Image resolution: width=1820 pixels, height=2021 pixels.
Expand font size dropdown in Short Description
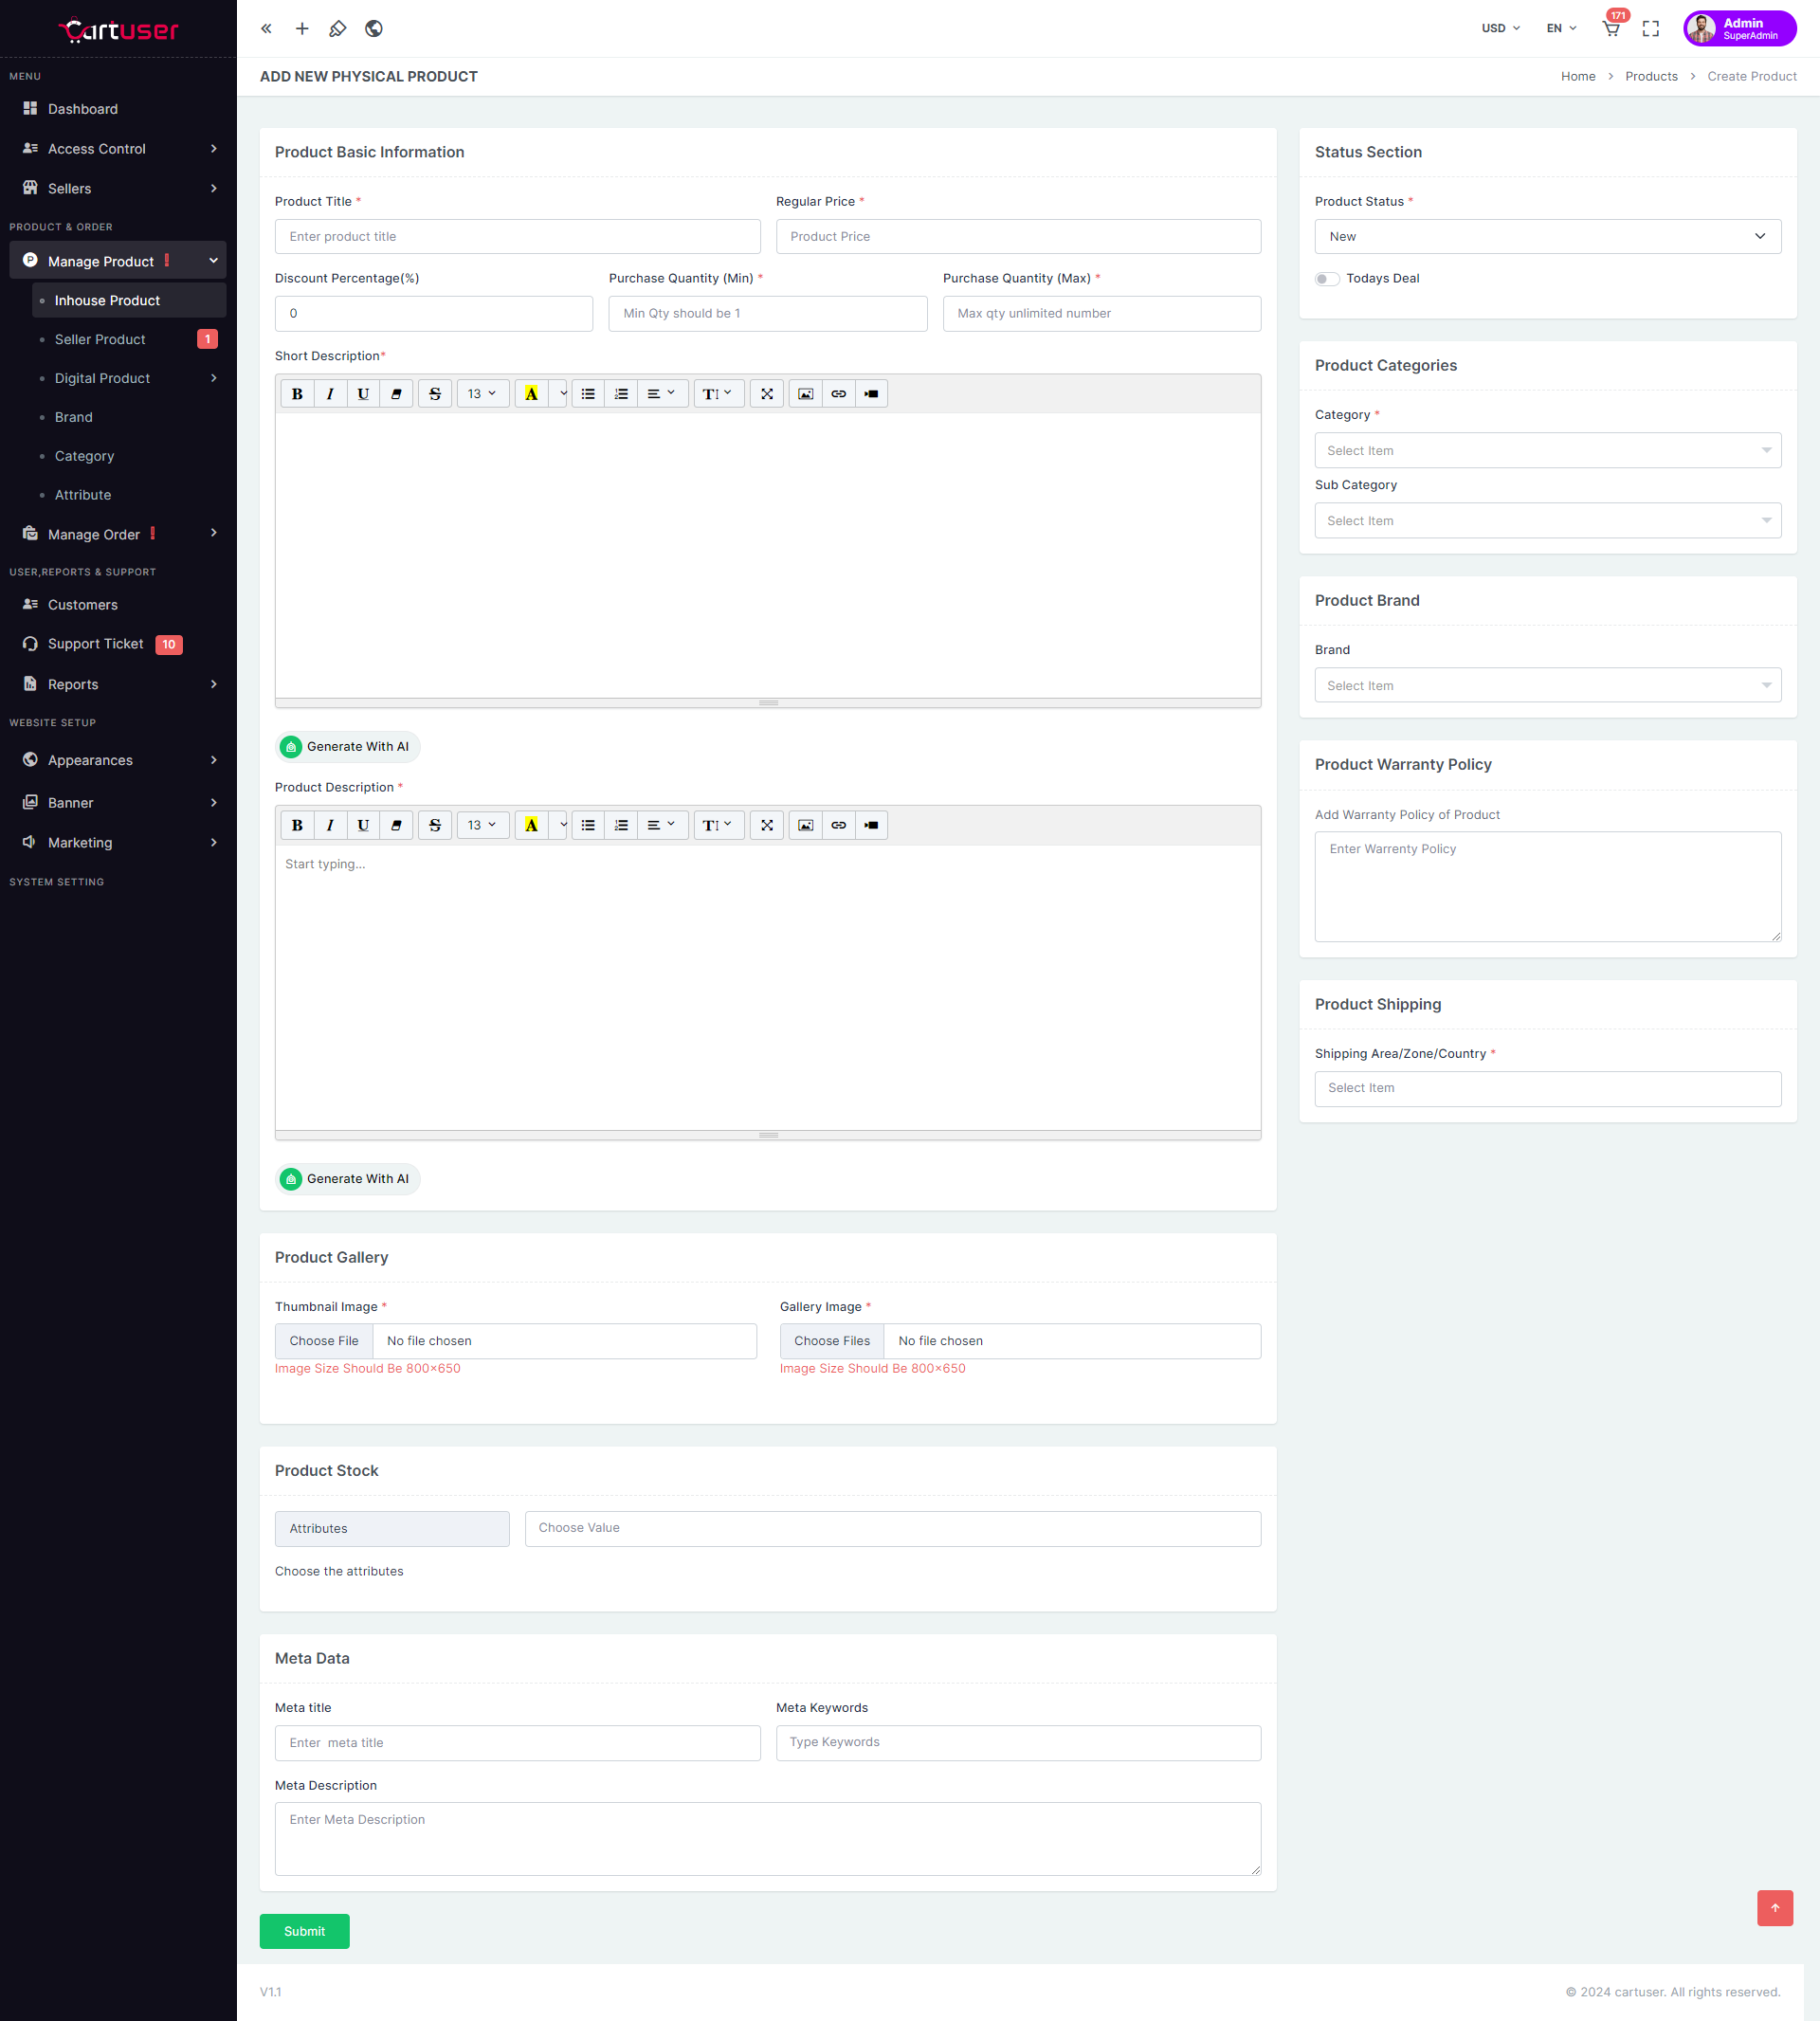coord(482,394)
